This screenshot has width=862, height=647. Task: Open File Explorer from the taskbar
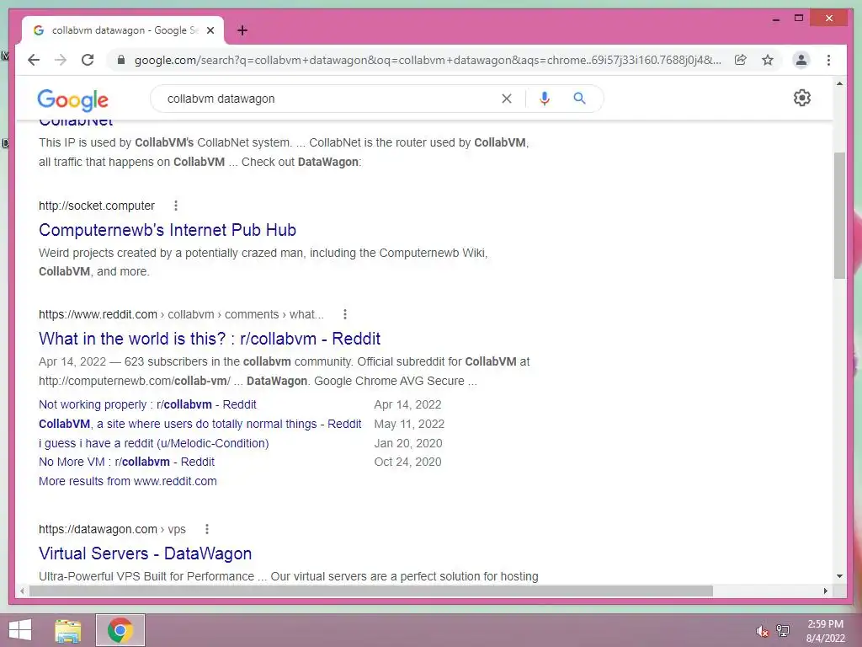tap(68, 630)
